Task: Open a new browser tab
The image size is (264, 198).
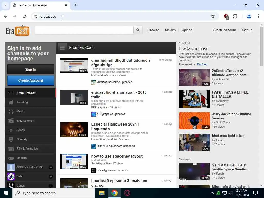Action: click(75, 5)
